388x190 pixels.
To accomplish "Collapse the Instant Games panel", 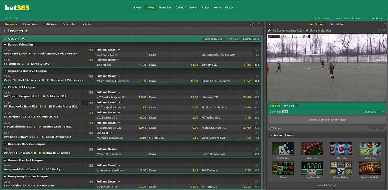I will 271,136.
